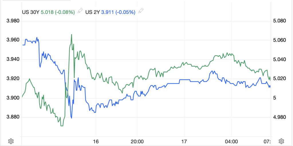
Task: Click the 5.080 right axis label
Action: 281,21
